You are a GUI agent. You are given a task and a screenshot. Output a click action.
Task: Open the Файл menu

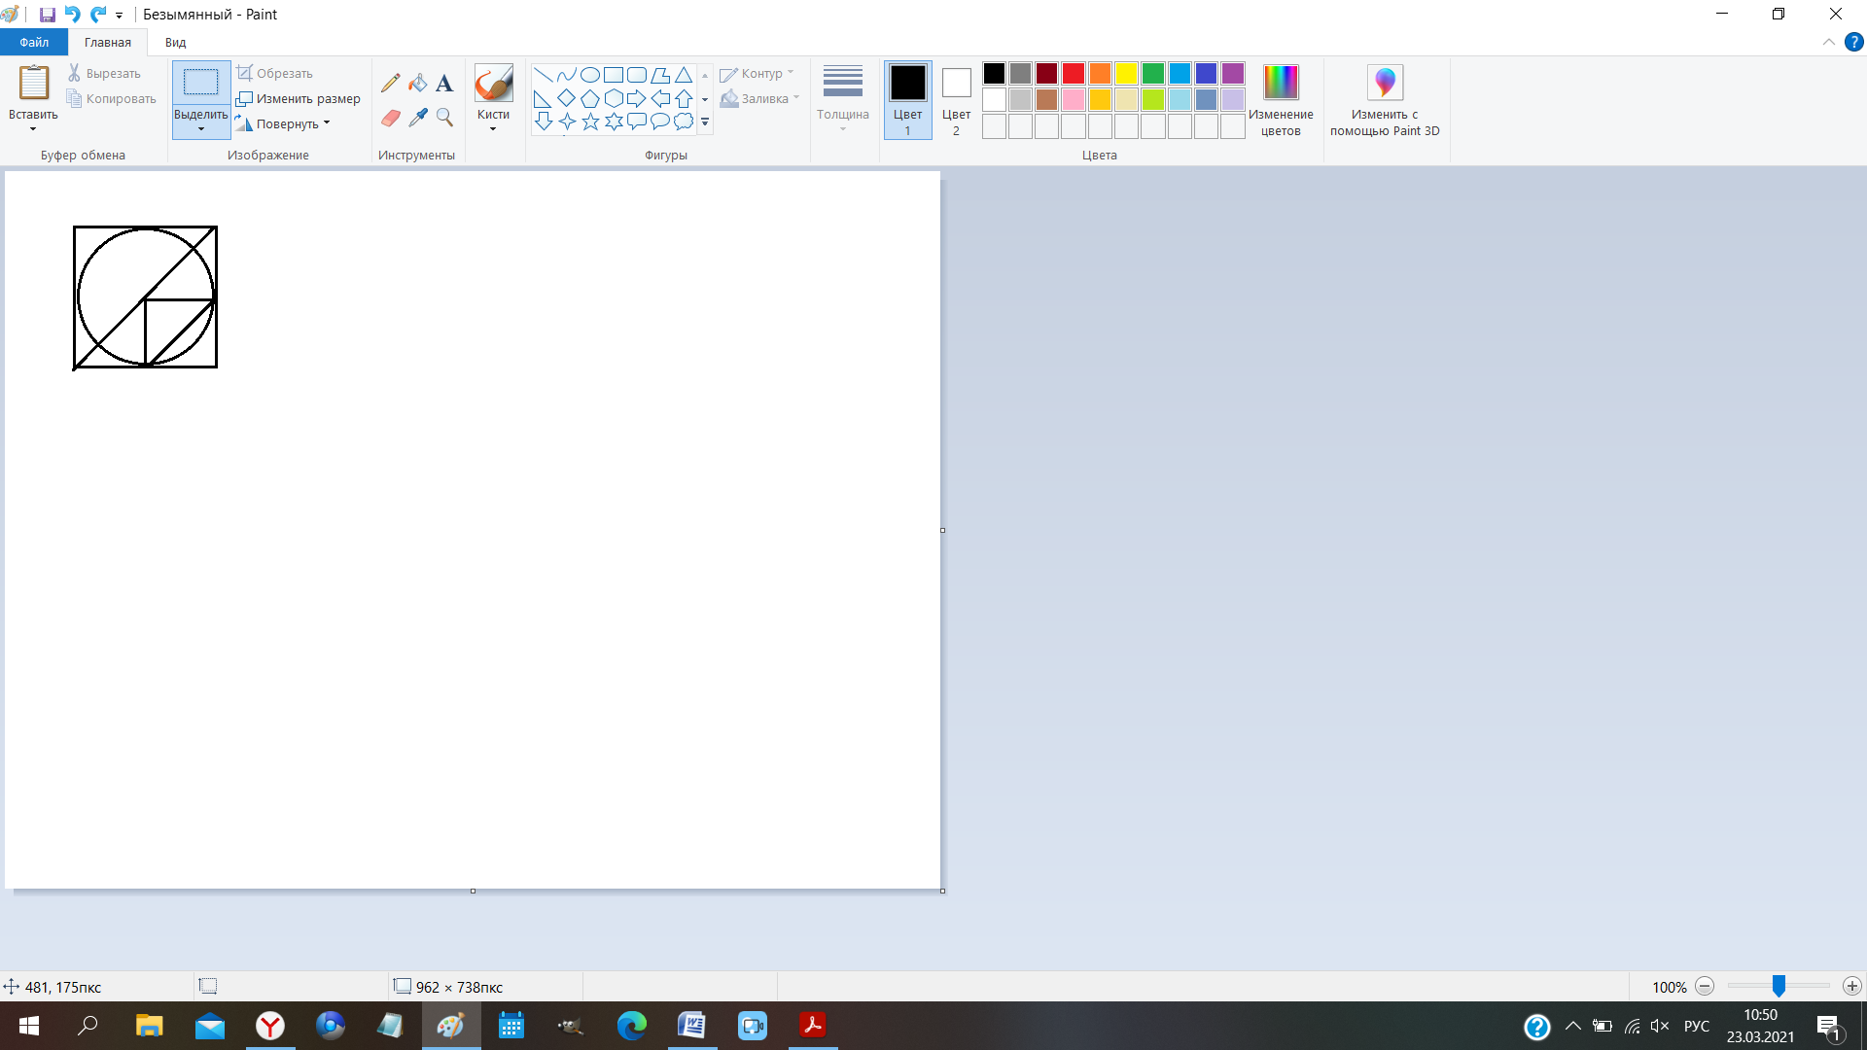pos(34,42)
